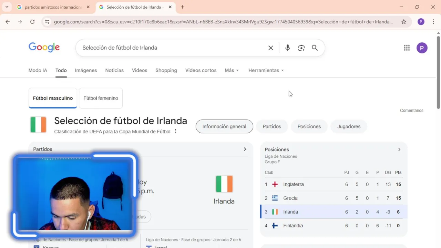The height and width of the screenshot is (248, 441).
Task: Open Noticias results
Action: pos(114,70)
